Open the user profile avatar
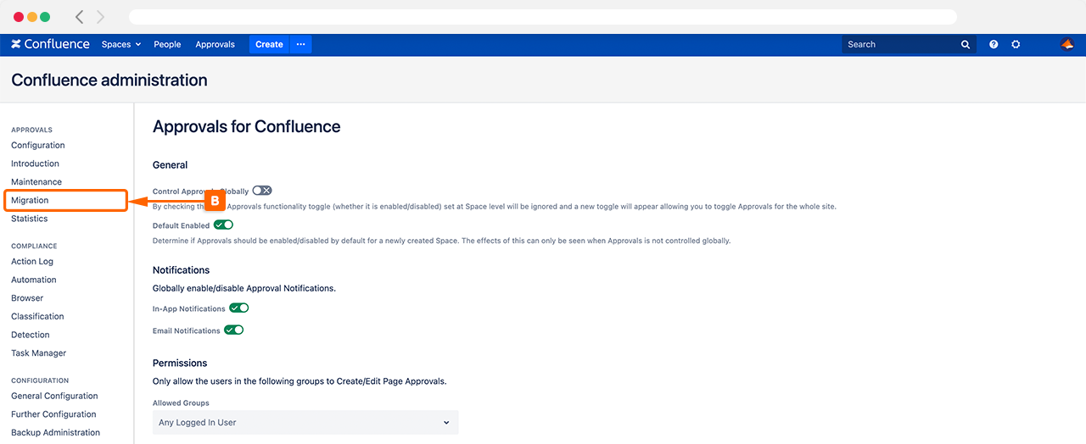Image resolution: width=1086 pixels, height=444 pixels. pyautogui.click(x=1067, y=45)
